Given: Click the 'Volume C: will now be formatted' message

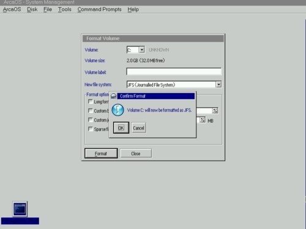Looking at the screenshot, I should tap(159, 110).
